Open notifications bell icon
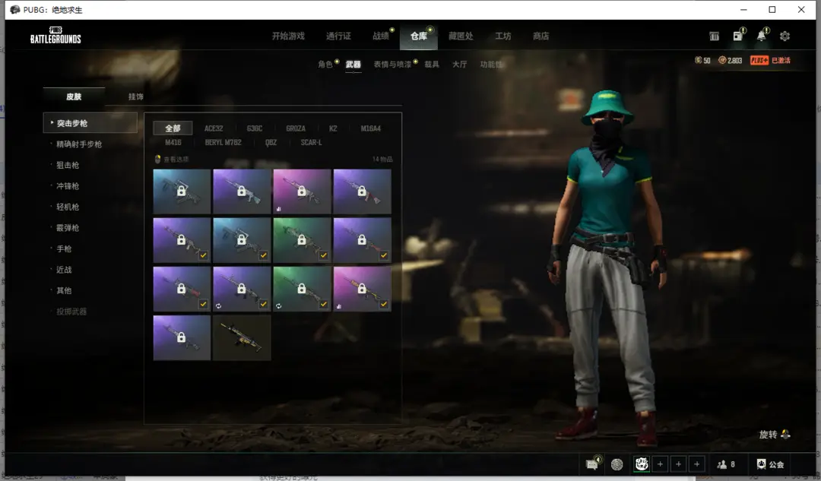The height and width of the screenshot is (481, 821). coord(761,36)
